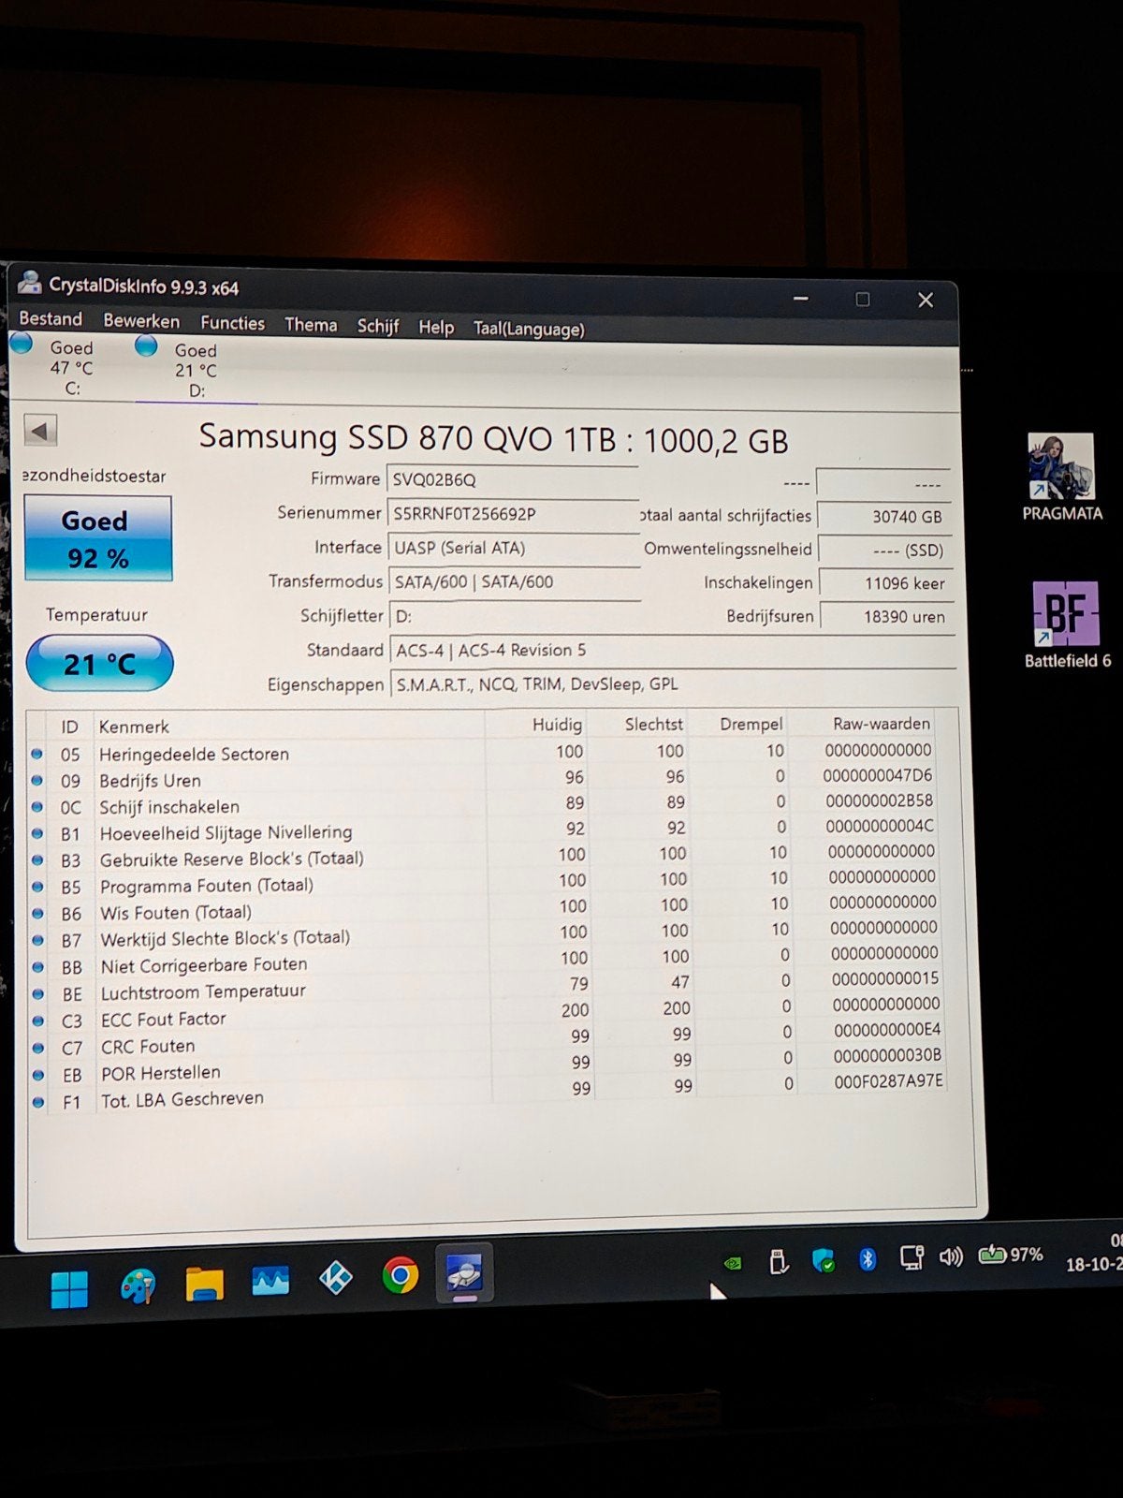
Task: Open the blue graph monitor taskbar app
Action: 270,1280
